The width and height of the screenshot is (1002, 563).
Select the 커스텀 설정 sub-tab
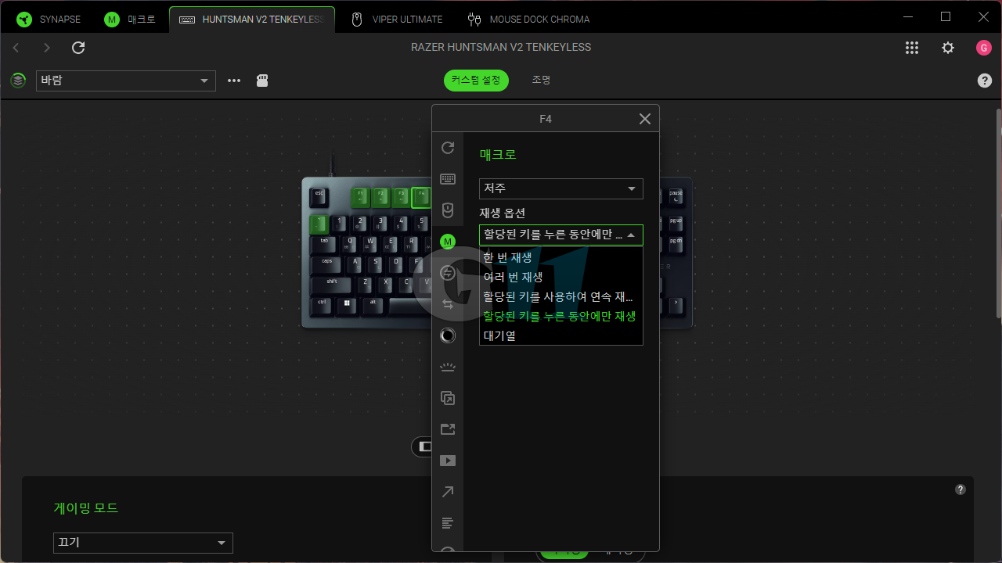coord(476,80)
